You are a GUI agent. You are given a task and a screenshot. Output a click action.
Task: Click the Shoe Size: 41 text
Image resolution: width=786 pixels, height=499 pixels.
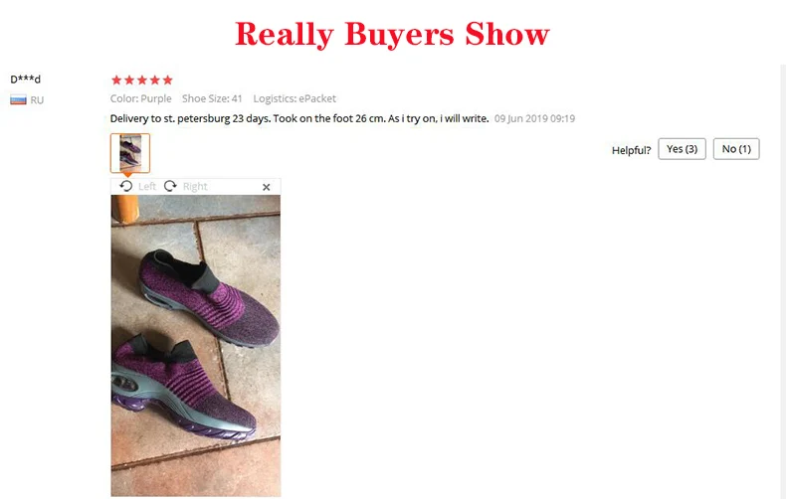click(212, 98)
